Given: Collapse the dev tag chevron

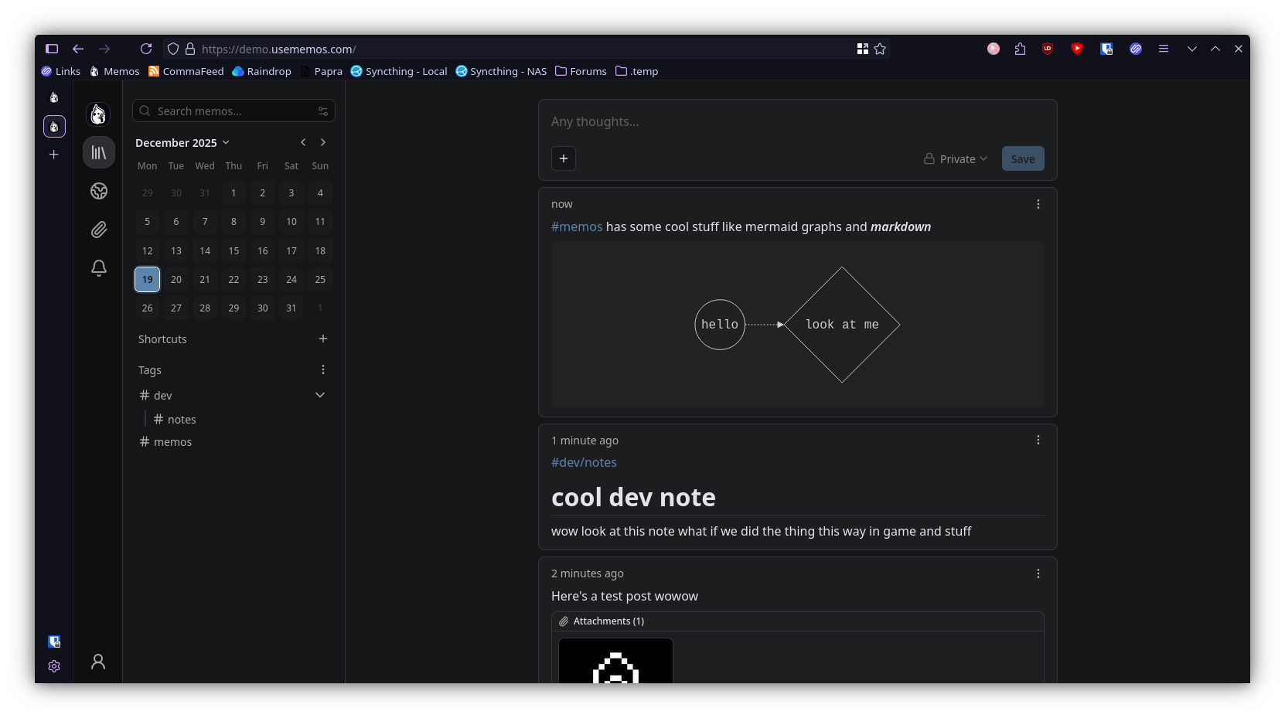Looking at the screenshot, I should tap(320, 395).
